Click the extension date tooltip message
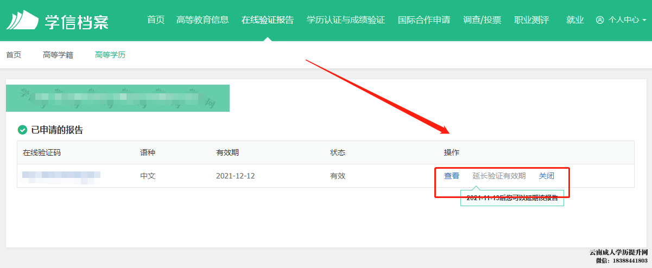 point(512,198)
